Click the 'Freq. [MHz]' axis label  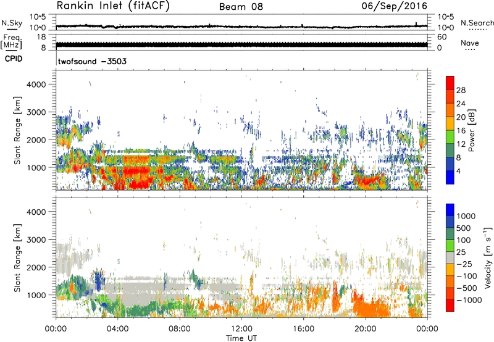[11, 42]
